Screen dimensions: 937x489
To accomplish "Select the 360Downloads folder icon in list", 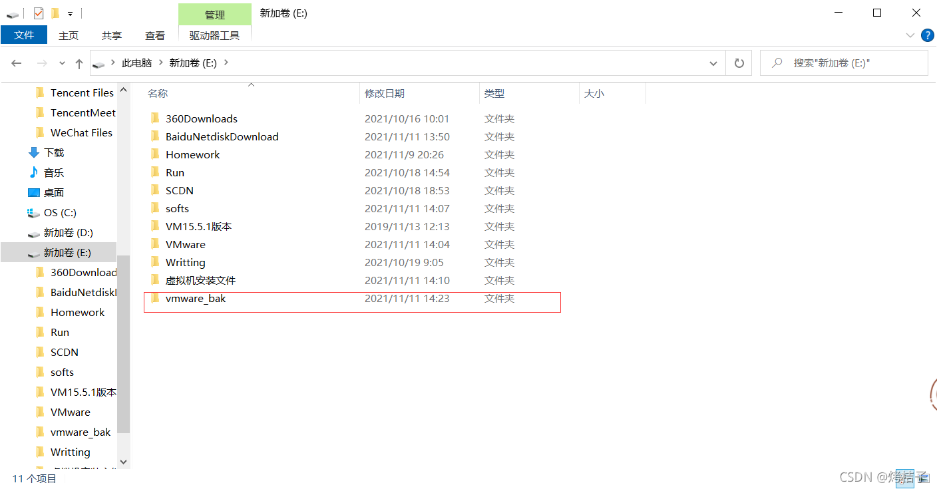I will click(155, 118).
